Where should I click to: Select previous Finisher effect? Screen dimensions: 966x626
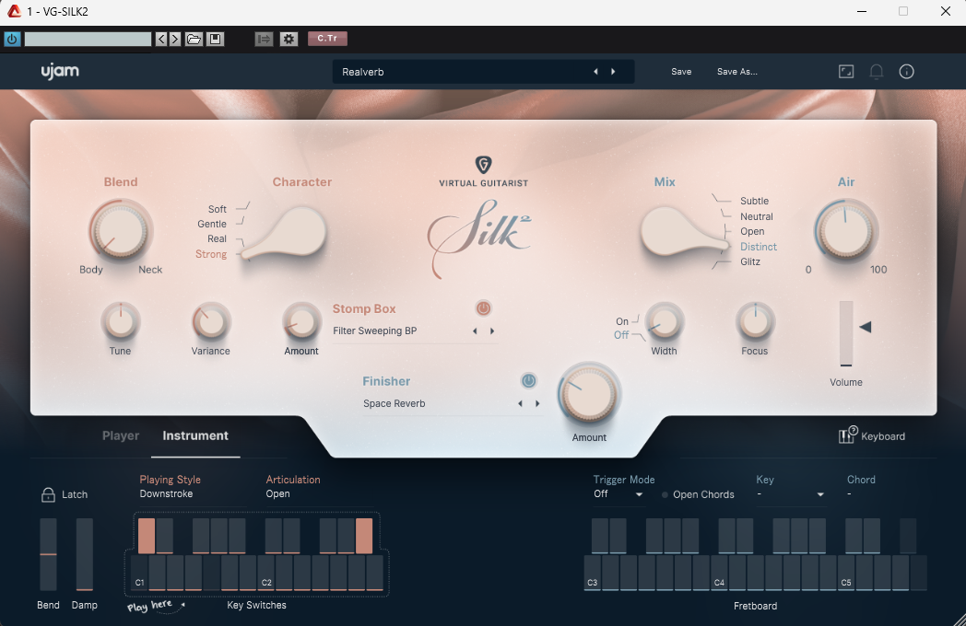click(x=520, y=404)
